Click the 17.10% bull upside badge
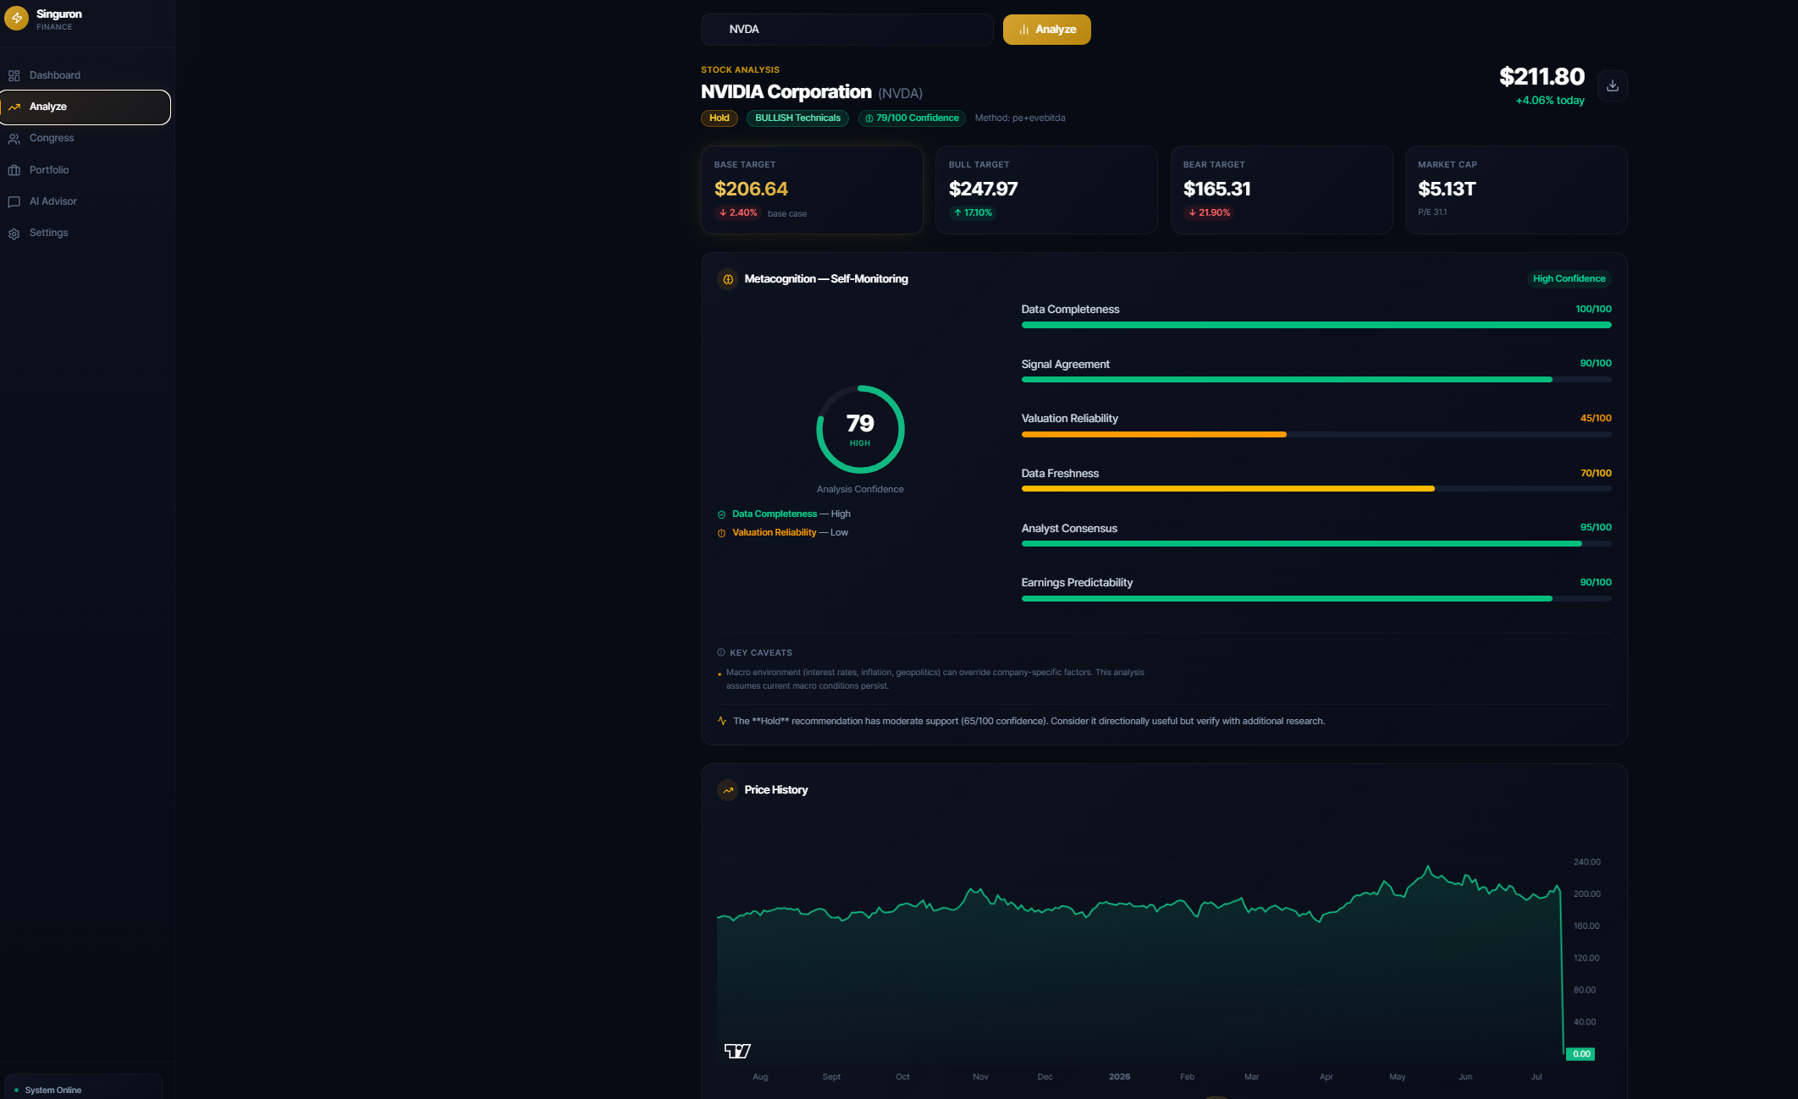Image resolution: width=1798 pixels, height=1099 pixels. click(973, 213)
